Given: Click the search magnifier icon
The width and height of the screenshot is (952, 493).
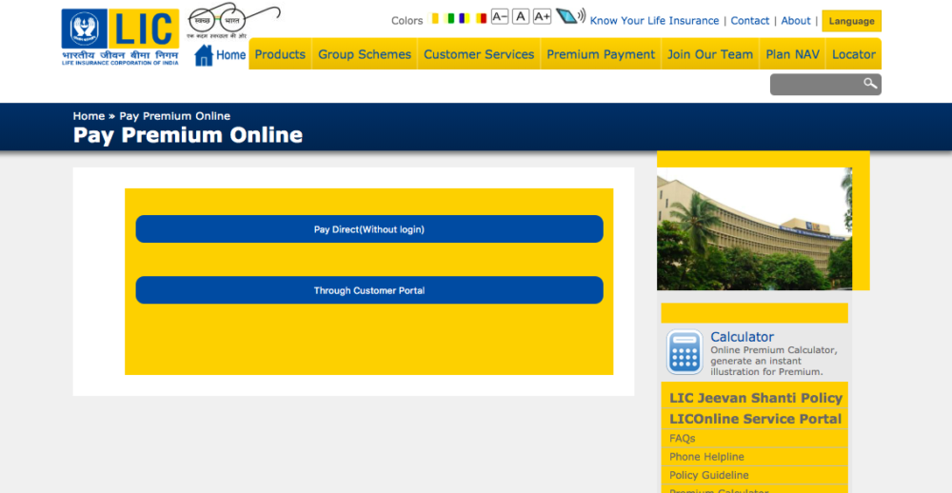Looking at the screenshot, I should [x=871, y=84].
